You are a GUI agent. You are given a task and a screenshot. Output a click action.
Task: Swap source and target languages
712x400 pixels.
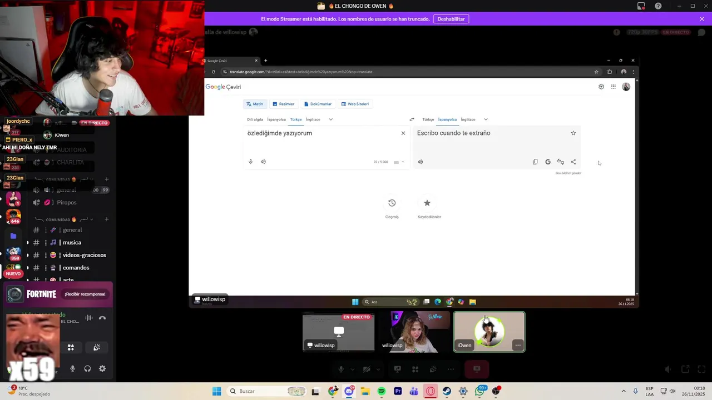click(412, 119)
